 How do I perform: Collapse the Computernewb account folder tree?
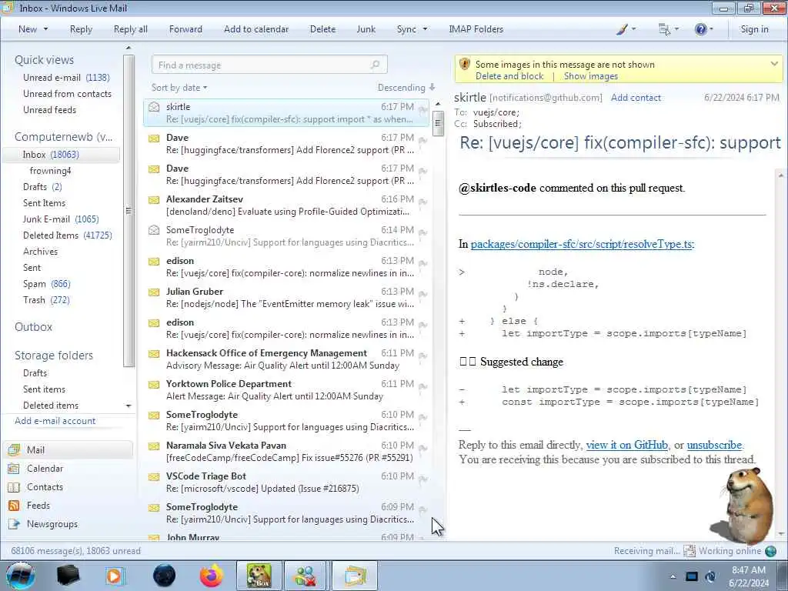click(63, 137)
